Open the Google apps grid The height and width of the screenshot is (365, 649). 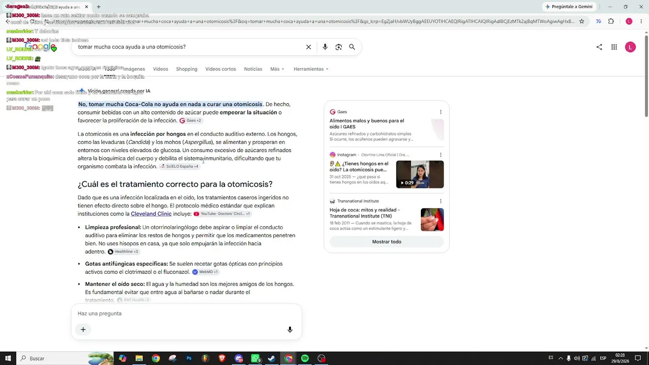614,47
